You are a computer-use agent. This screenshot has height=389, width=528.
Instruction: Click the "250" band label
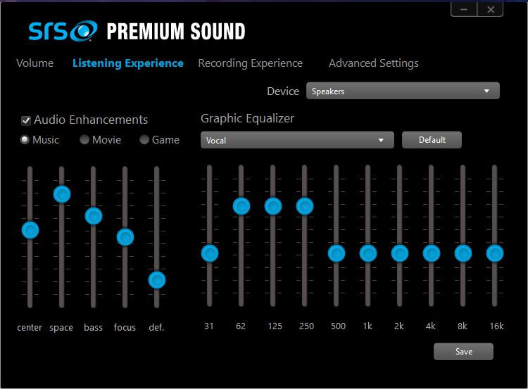[x=306, y=326]
